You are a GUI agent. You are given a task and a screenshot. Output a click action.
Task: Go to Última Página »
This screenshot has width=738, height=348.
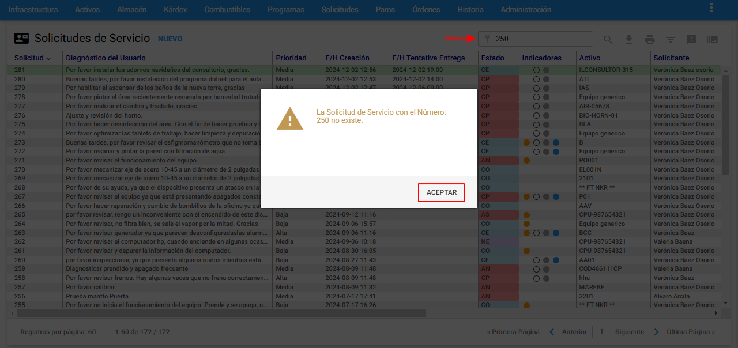pos(691,332)
